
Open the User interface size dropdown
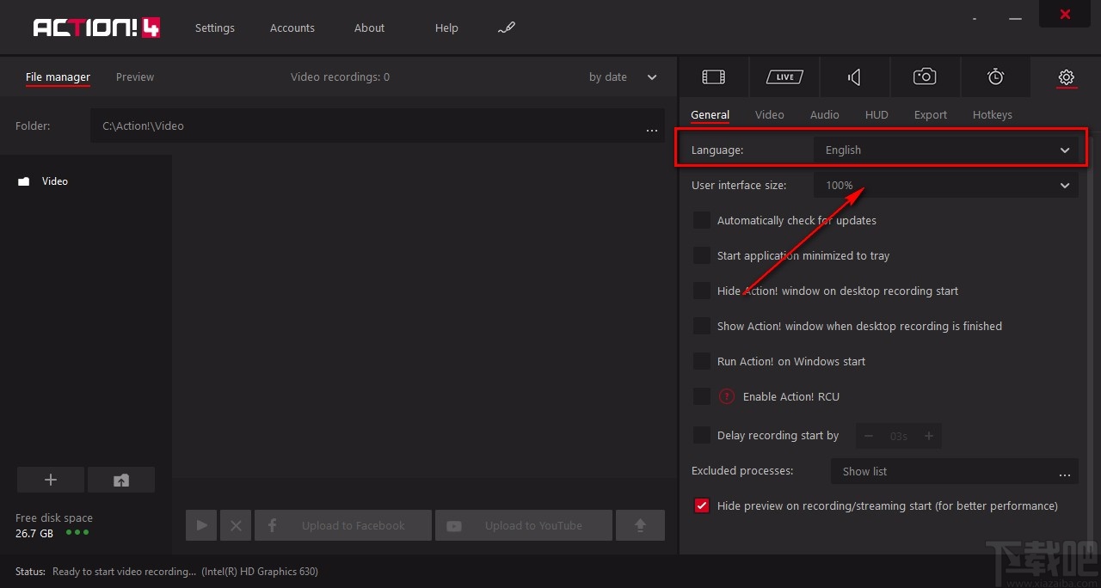[945, 185]
